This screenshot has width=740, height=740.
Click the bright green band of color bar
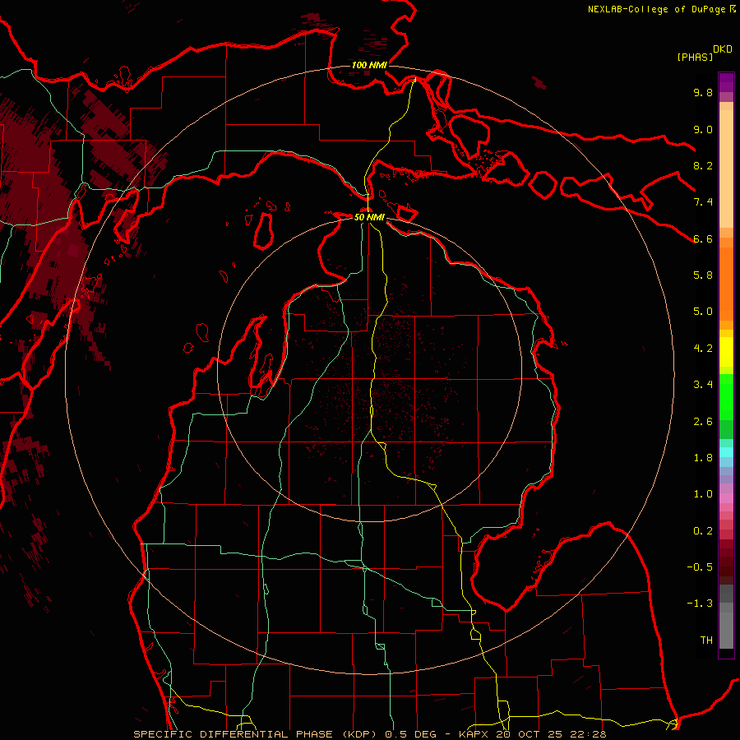(x=726, y=396)
